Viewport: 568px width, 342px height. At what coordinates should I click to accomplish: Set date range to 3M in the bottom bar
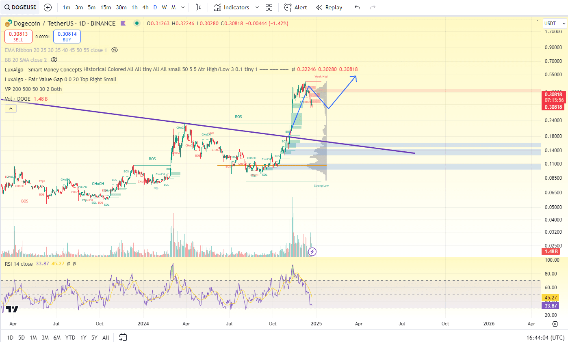(x=45, y=338)
